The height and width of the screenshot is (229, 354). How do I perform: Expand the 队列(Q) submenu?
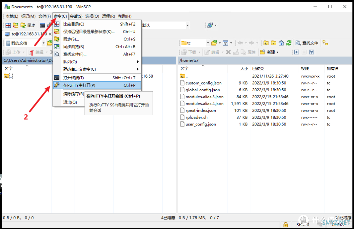97,61
